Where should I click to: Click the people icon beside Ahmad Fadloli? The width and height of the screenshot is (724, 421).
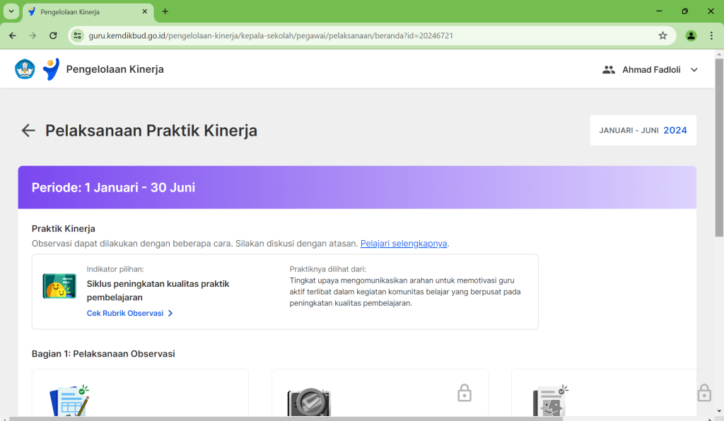[608, 70]
